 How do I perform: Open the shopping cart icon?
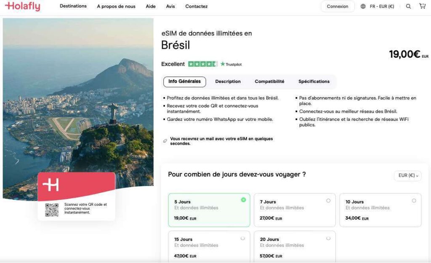tap(422, 6)
